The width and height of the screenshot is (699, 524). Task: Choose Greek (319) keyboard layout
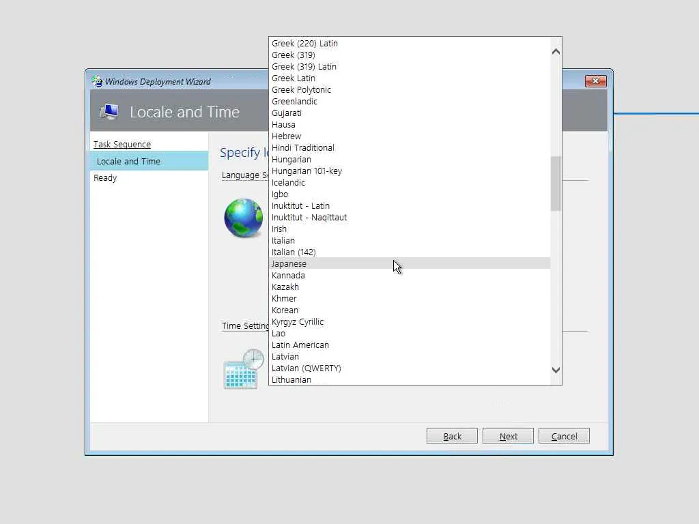(410, 55)
